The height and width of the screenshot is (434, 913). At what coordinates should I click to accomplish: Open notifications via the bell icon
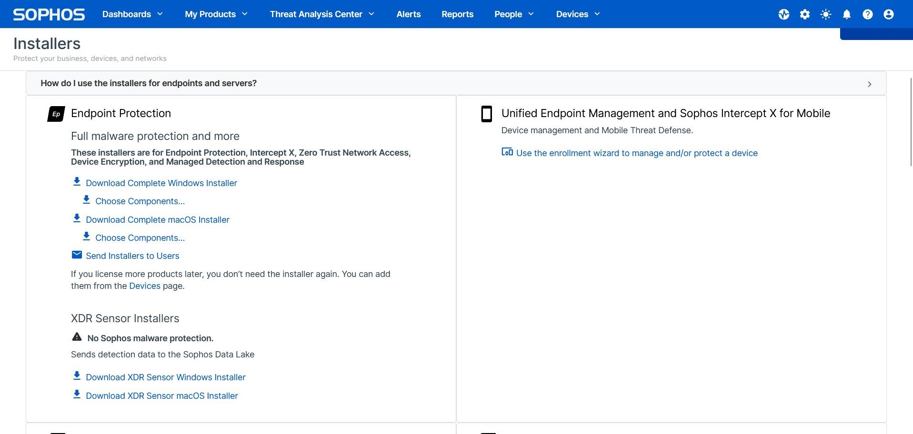846,14
